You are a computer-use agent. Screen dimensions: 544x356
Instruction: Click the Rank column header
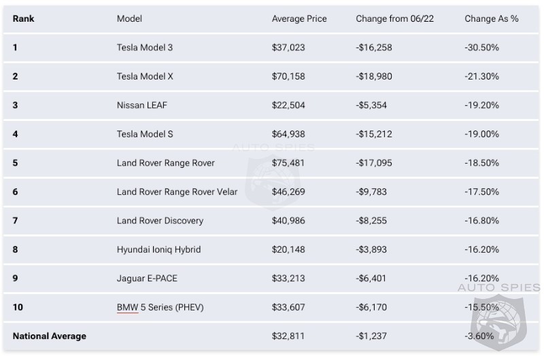pos(24,18)
